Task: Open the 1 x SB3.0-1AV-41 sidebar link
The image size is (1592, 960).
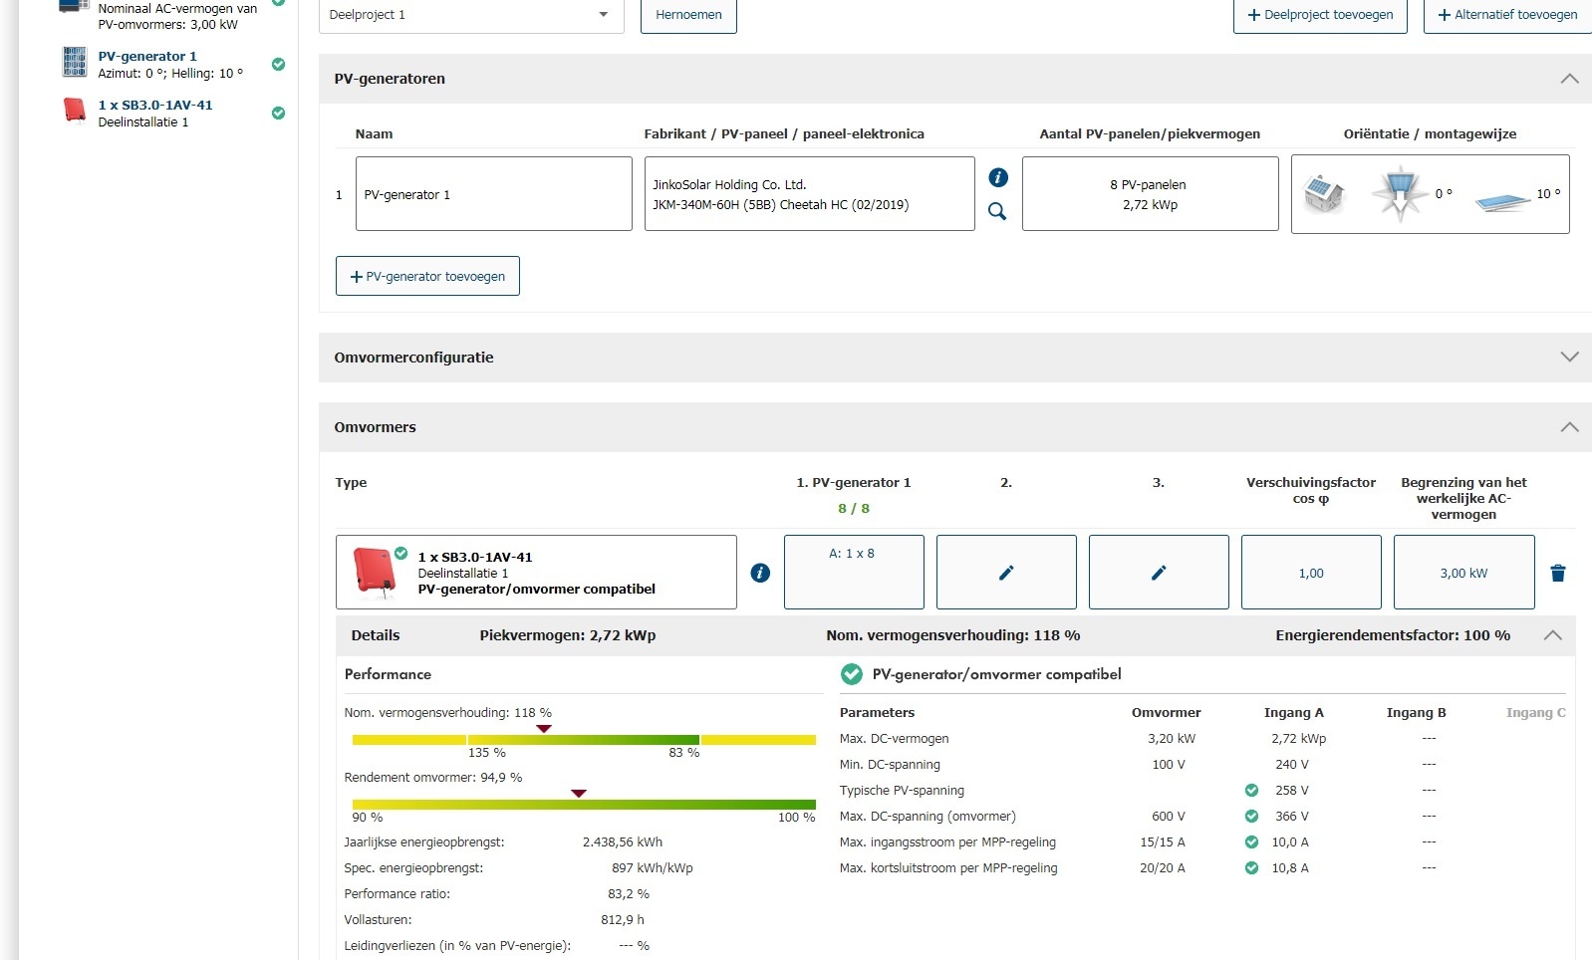Action: pyautogui.click(x=155, y=106)
